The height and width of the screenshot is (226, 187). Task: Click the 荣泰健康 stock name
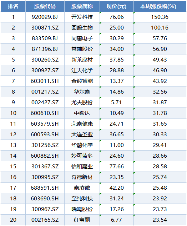[x=82, y=123]
